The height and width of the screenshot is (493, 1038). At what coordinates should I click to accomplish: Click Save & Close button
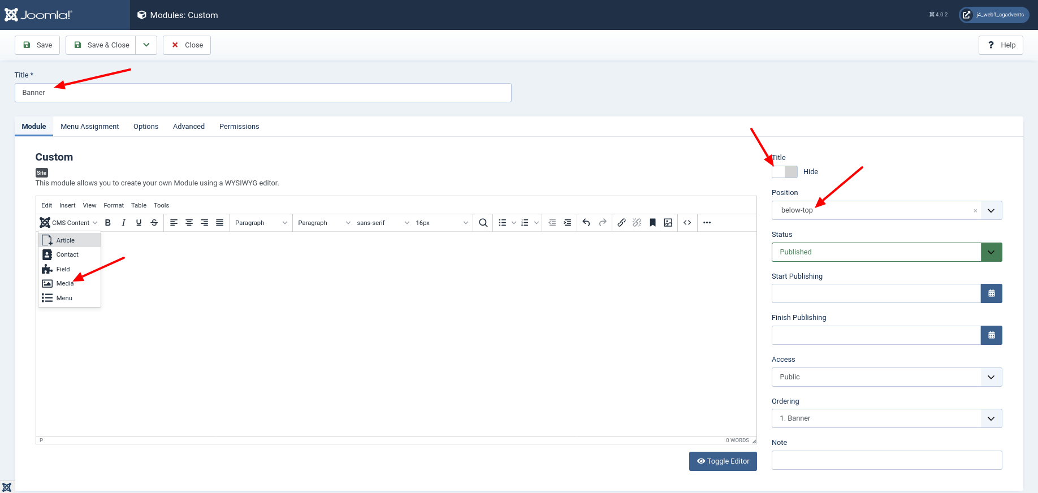[101, 45]
